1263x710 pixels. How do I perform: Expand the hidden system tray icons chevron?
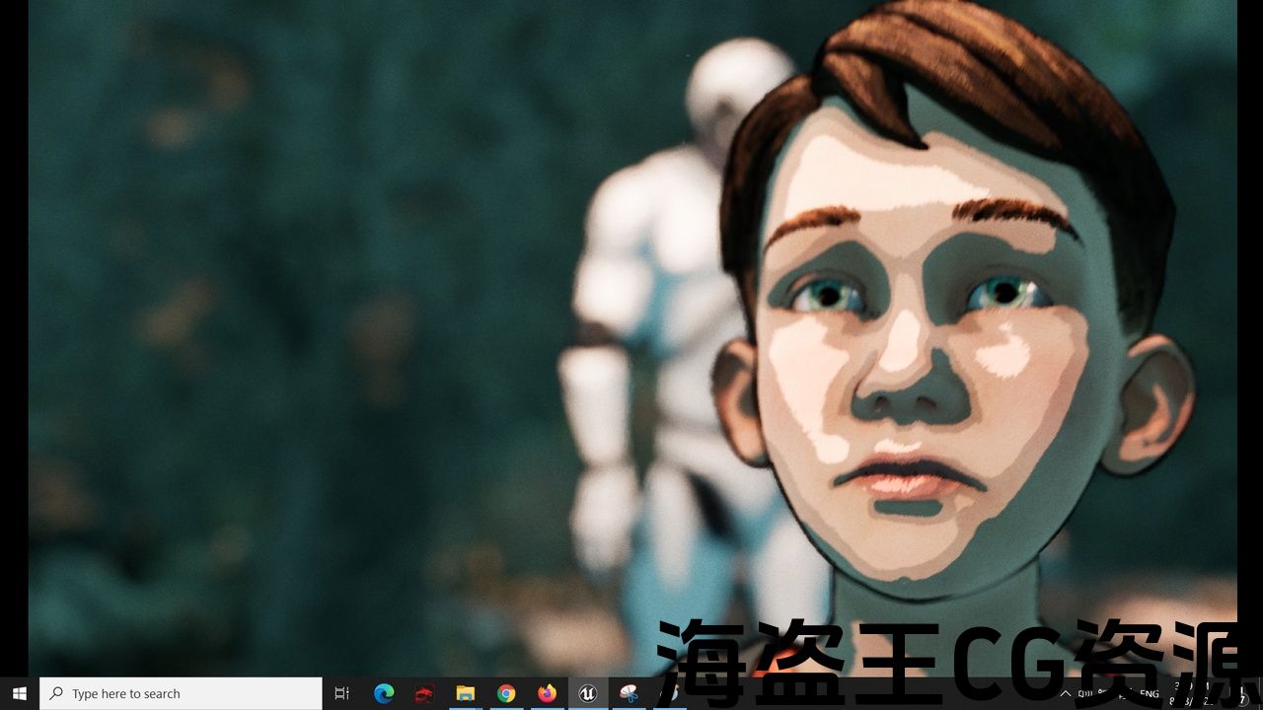pyautogui.click(x=1066, y=694)
